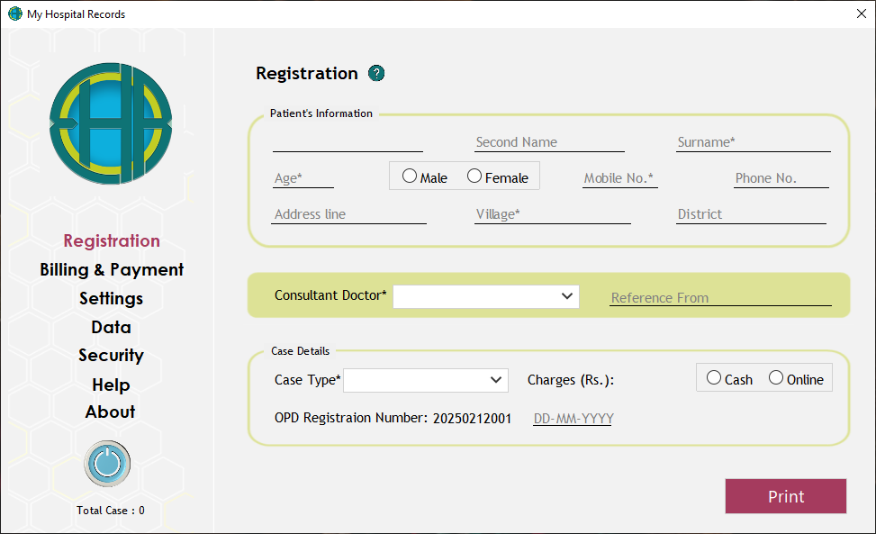Click the blue power button icon
This screenshot has height=534, width=876.
tap(107, 464)
